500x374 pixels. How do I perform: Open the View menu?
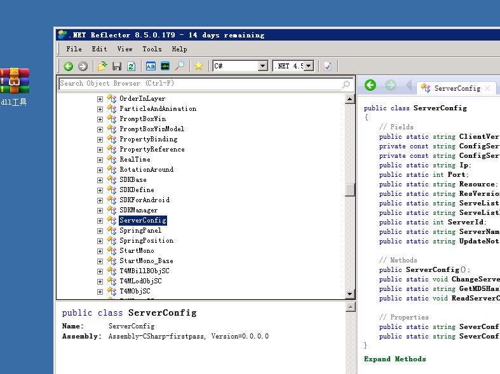tap(125, 49)
